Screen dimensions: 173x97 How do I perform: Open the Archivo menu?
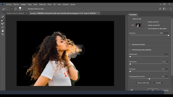[x=9, y=4]
